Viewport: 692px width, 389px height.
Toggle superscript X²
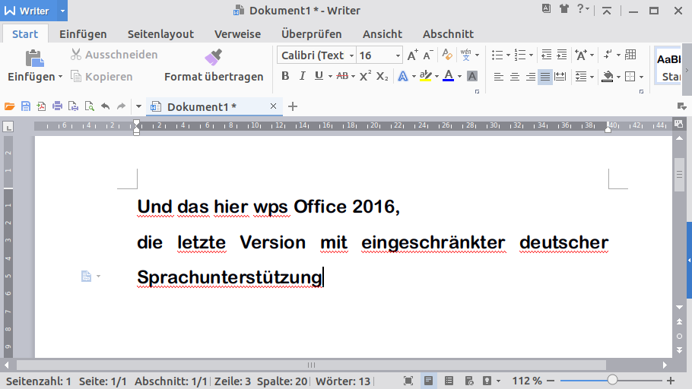(365, 76)
